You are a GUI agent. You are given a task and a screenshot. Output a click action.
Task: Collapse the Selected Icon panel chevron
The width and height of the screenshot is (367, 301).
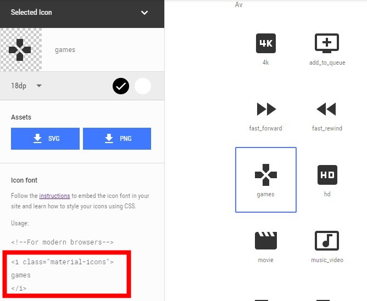click(144, 13)
